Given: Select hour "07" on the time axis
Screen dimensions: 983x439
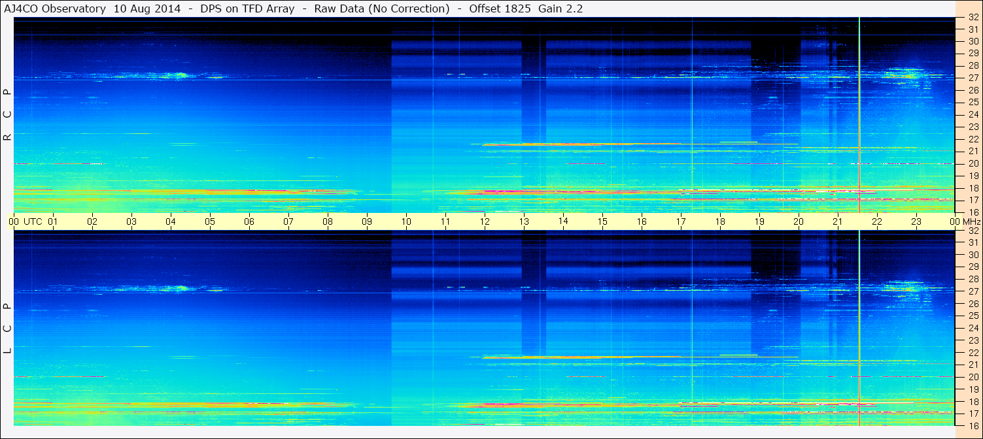Looking at the screenshot, I should click(288, 221).
